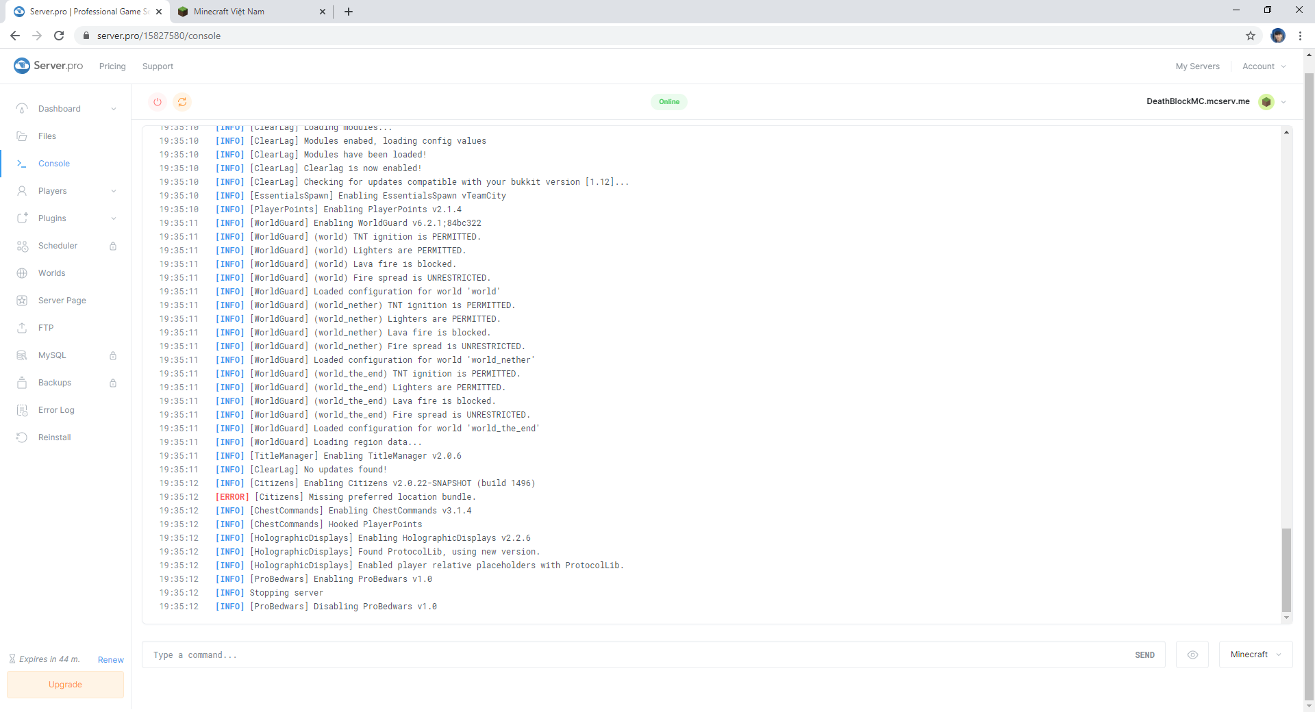Click the red power button icon
1315x712 pixels.
[158, 102]
